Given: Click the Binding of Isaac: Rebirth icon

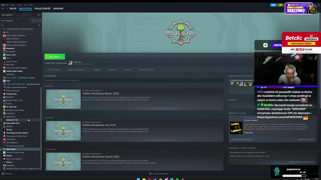Looking at the screenshot, I should (4, 133).
